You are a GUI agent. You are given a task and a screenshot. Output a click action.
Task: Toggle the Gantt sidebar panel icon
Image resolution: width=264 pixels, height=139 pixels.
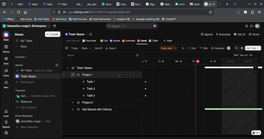tap(67, 48)
